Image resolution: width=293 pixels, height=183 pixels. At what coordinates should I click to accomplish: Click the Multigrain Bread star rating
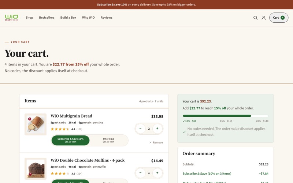pyautogui.click(x=60, y=129)
